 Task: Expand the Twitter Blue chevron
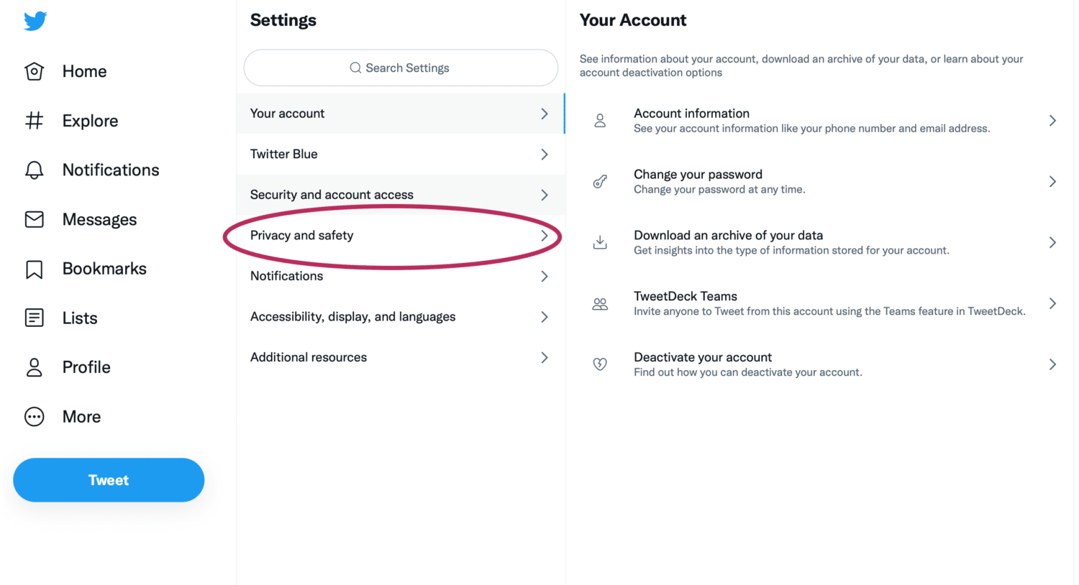(545, 155)
